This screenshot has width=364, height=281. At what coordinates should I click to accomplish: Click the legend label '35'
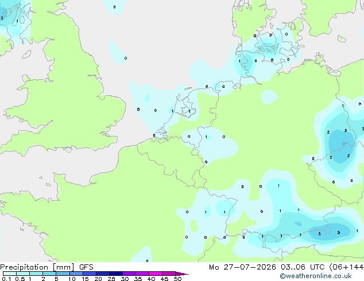pos(138,279)
